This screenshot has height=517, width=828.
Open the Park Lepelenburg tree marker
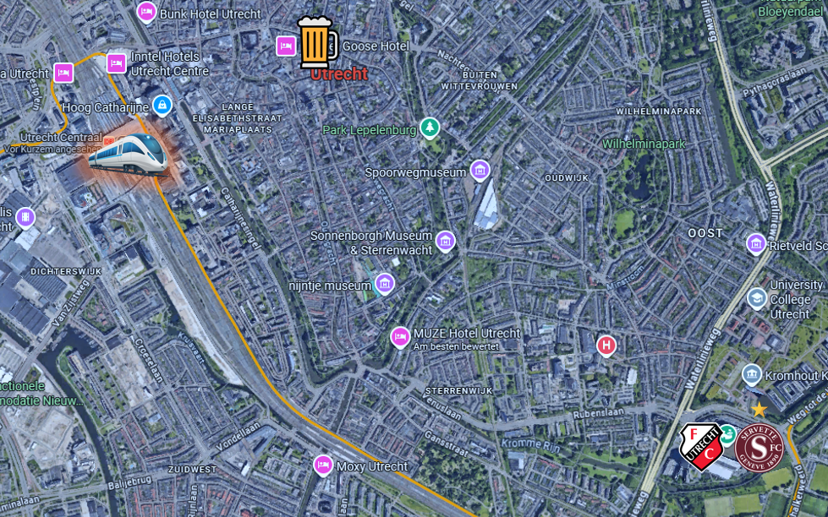430,128
